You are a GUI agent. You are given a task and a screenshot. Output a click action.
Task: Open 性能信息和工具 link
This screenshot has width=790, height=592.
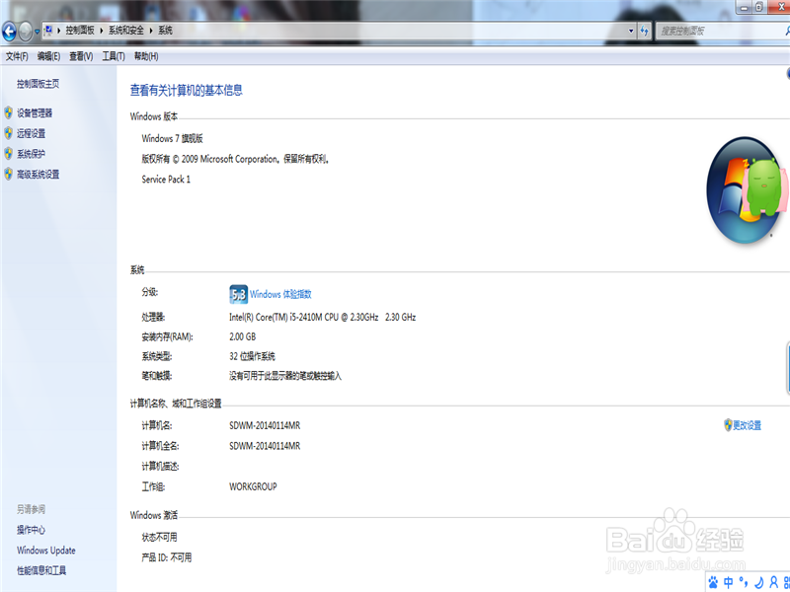coord(41,571)
